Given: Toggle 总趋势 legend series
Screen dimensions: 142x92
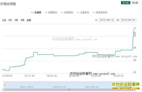Looking at the screenshot, I should [36, 13].
